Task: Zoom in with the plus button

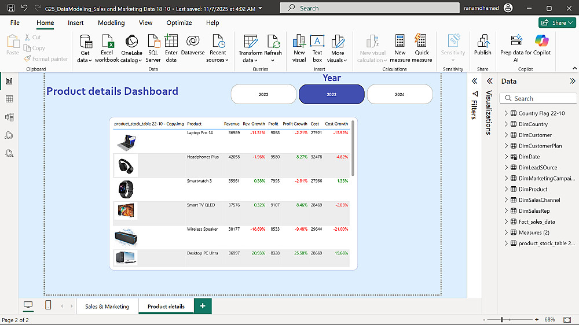Action: point(537,319)
